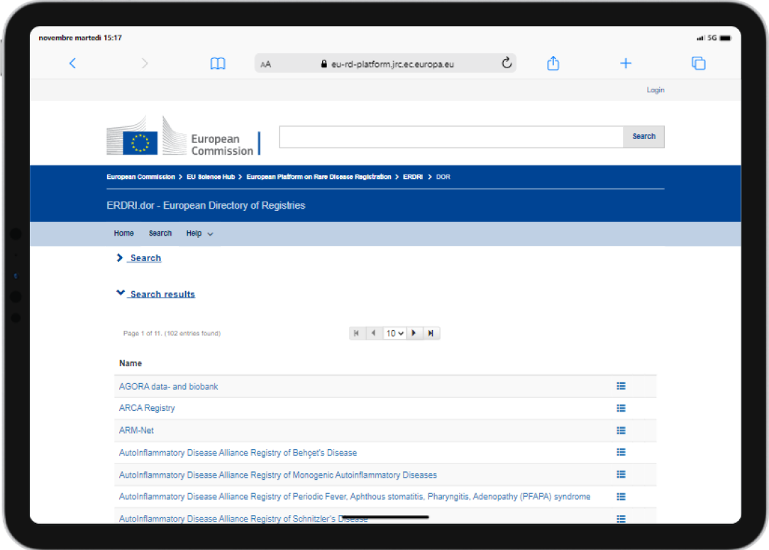Open AGORA data- and biobank entry
This screenshot has height=550, width=769.
(168, 387)
